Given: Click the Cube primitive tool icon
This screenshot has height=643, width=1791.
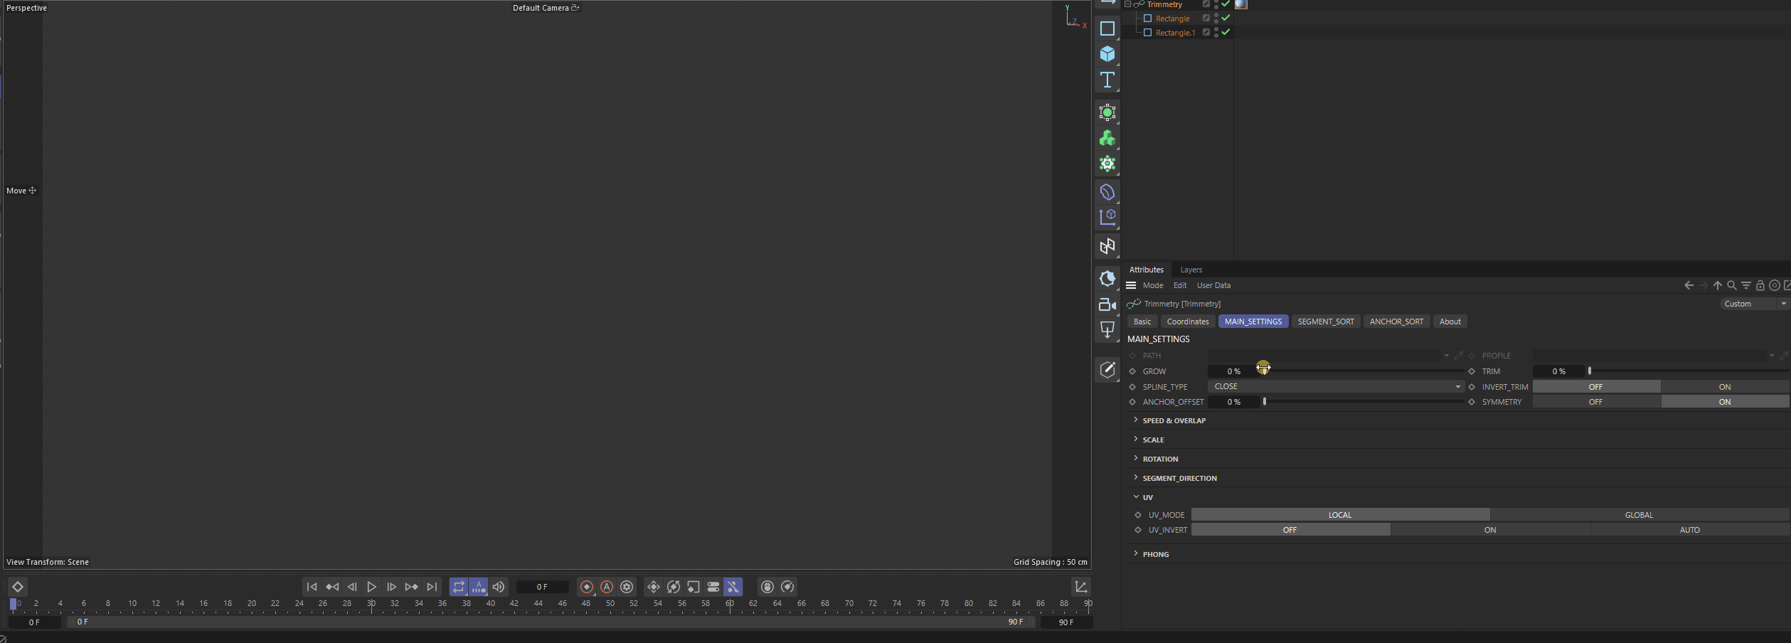Looking at the screenshot, I should tap(1107, 54).
